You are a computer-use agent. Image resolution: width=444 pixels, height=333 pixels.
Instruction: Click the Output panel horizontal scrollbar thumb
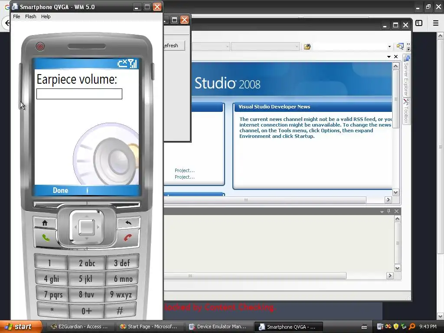tap(255, 275)
